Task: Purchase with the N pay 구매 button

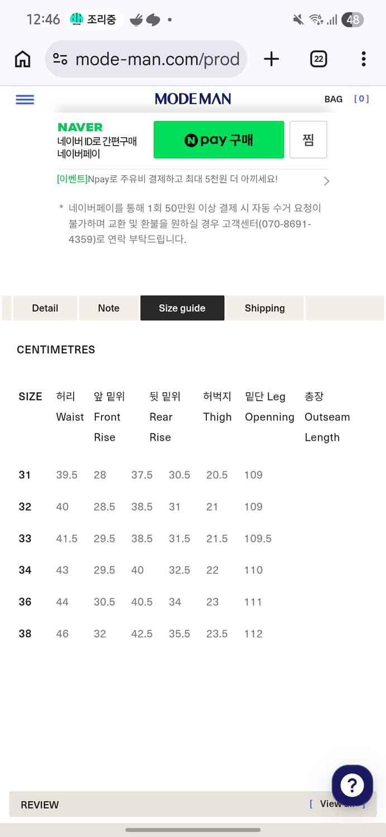Action: [219, 139]
